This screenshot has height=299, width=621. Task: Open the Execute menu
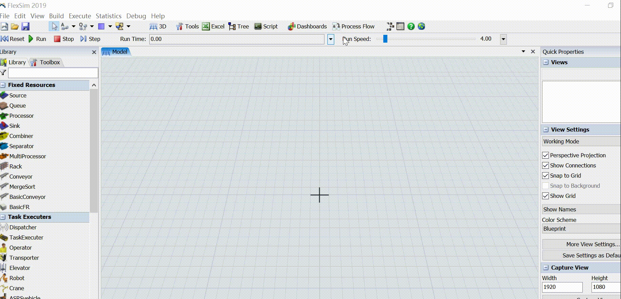80,16
